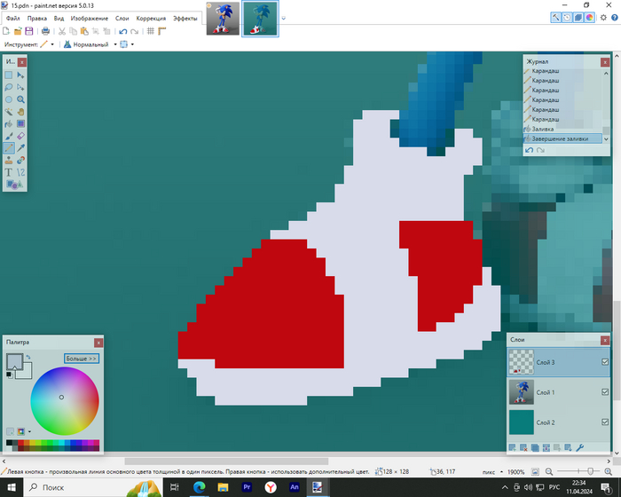Click the zoom in magnifier in status bar
The image size is (621, 497).
click(x=609, y=471)
